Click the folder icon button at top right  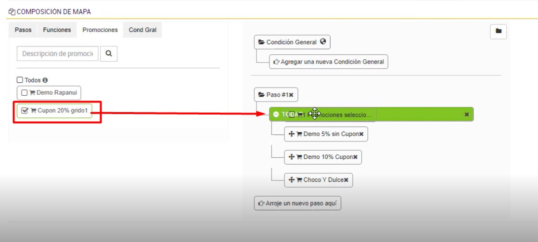tap(499, 31)
